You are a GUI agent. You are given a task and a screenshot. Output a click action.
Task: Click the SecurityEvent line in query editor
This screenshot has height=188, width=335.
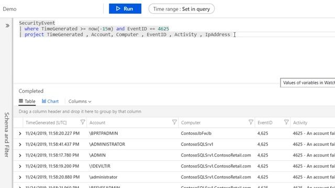tap(37, 23)
